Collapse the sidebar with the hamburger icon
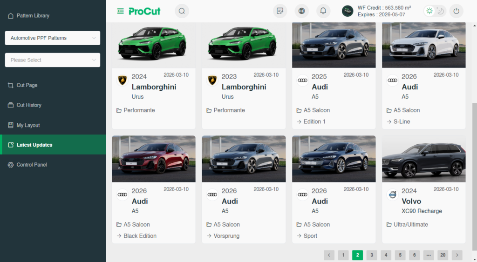 coord(121,11)
